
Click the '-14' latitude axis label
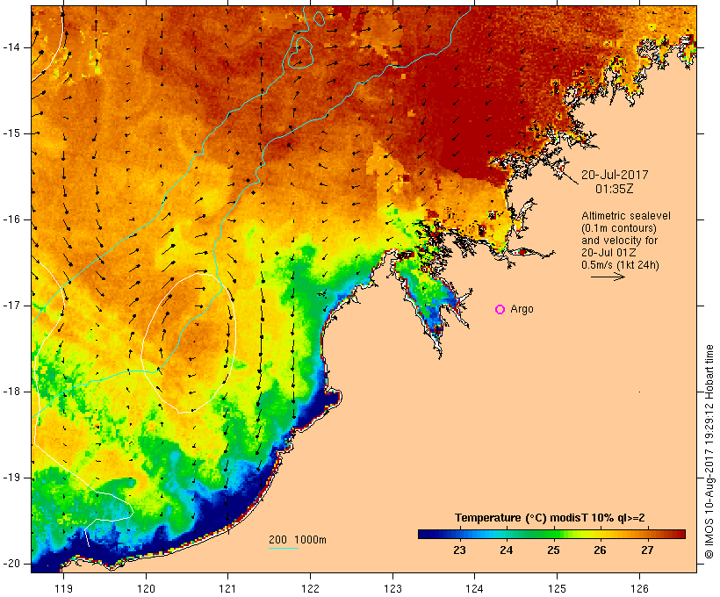[x=11, y=47]
